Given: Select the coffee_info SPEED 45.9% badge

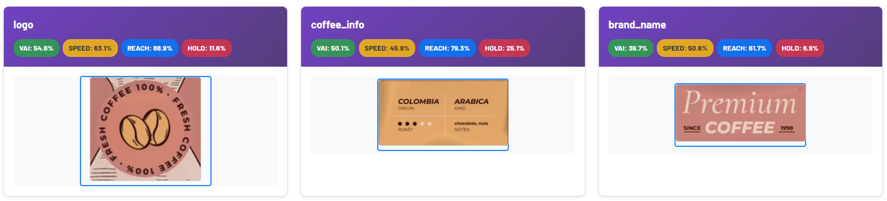Looking at the screenshot, I should tap(386, 48).
